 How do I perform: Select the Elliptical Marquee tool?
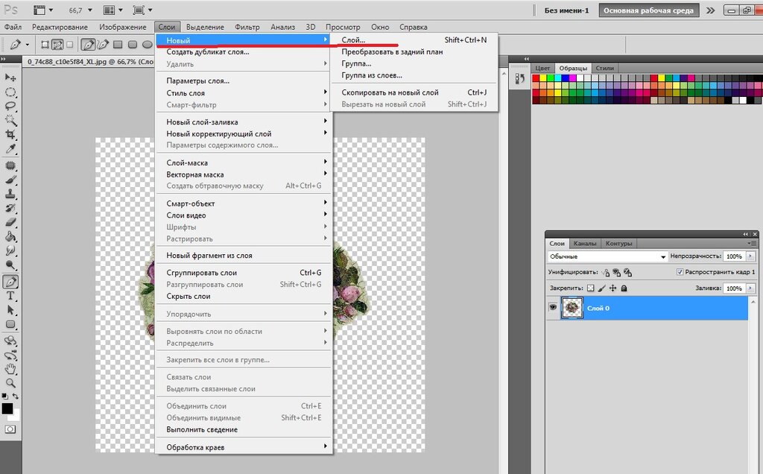10,92
